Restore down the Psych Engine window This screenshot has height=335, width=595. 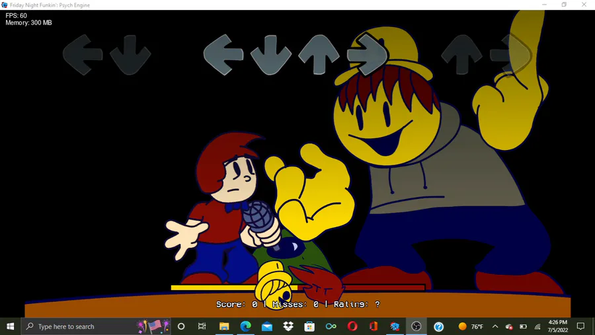(565, 5)
